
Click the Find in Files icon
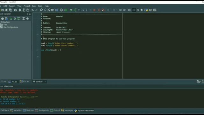coord(53,10)
